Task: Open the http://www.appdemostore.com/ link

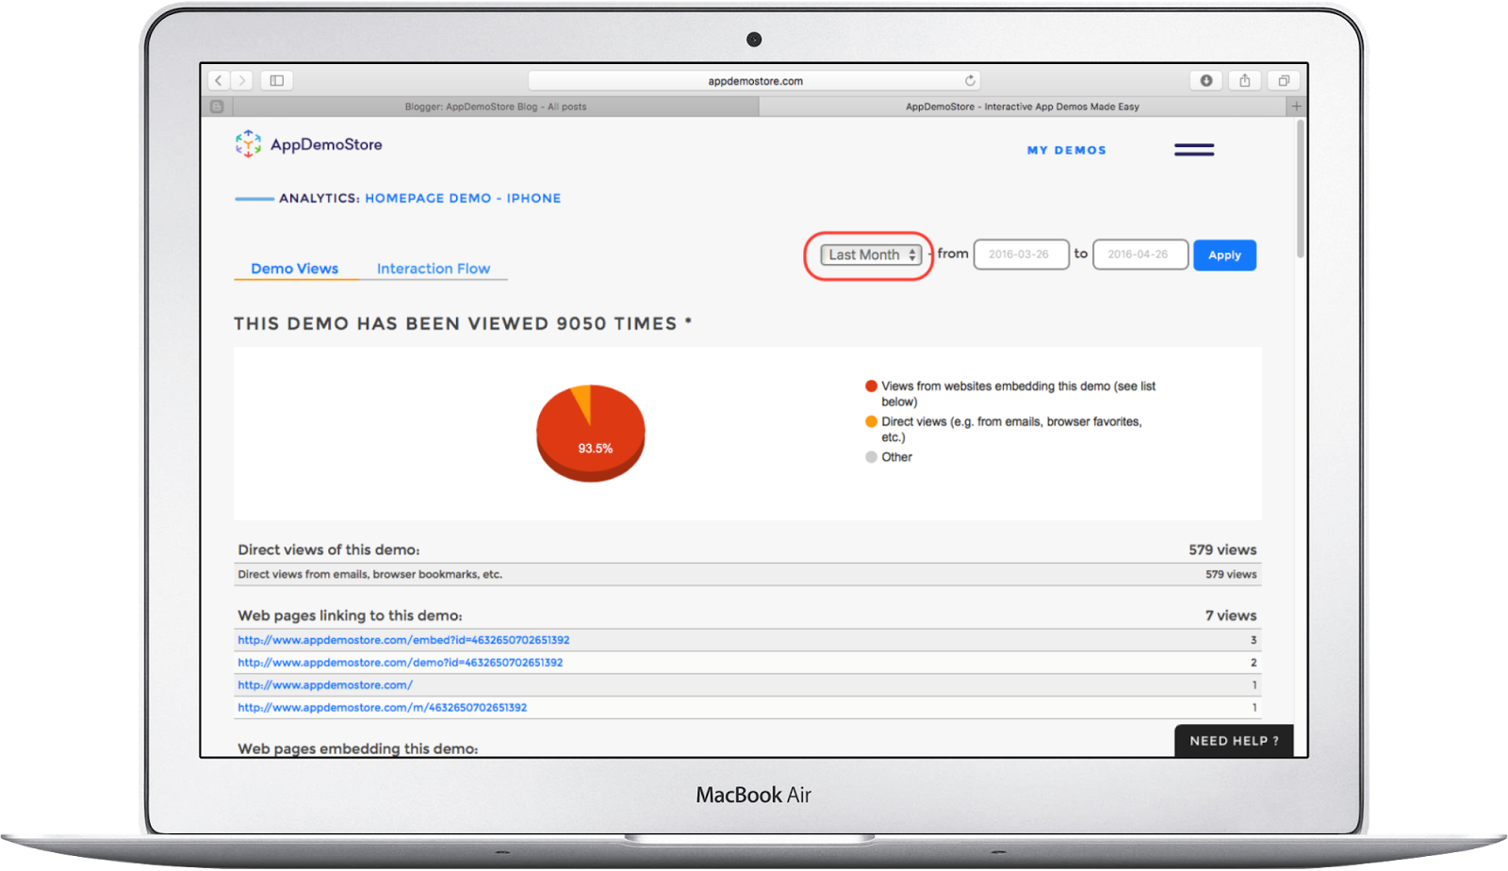Action: pos(325,685)
